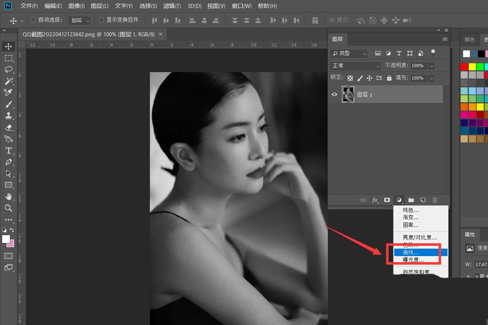Select the Eyedropper tool
This screenshot has width=488, height=325.
9,92
